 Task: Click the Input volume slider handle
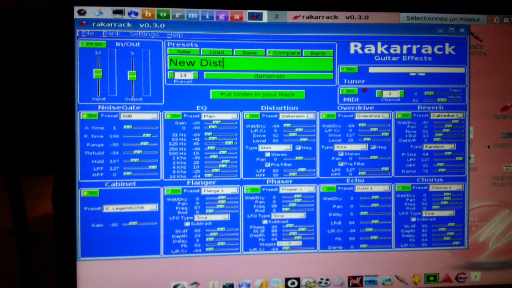98,73
